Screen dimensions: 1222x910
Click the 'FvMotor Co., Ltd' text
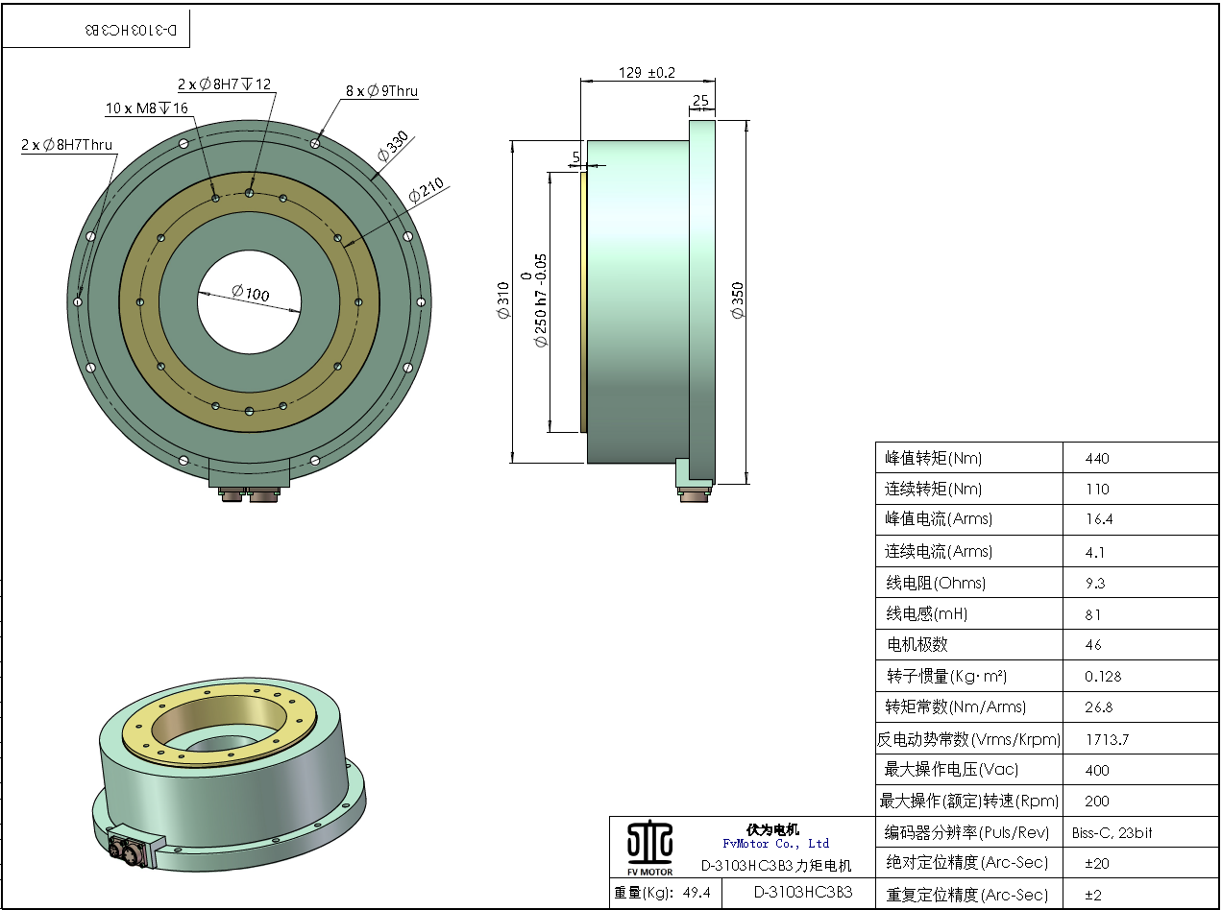click(x=775, y=844)
